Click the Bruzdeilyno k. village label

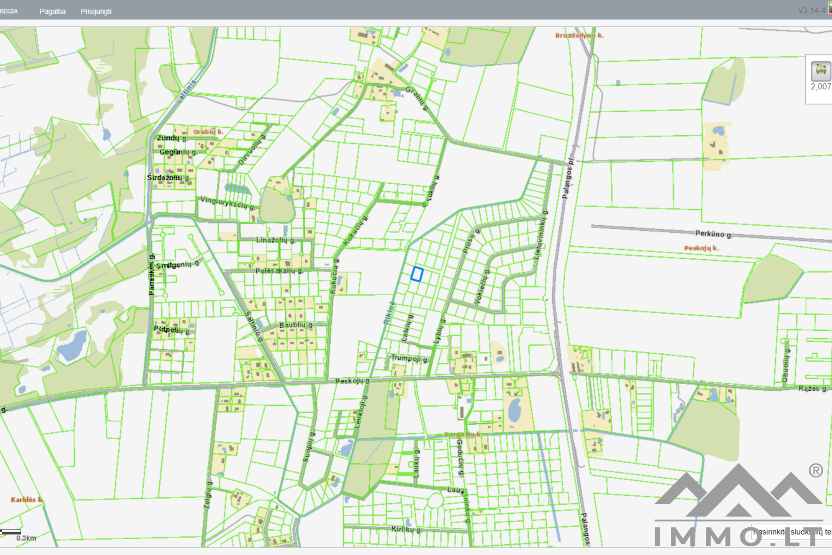(579, 36)
